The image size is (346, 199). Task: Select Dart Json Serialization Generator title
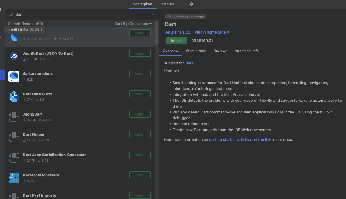click(x=54, y=155)
